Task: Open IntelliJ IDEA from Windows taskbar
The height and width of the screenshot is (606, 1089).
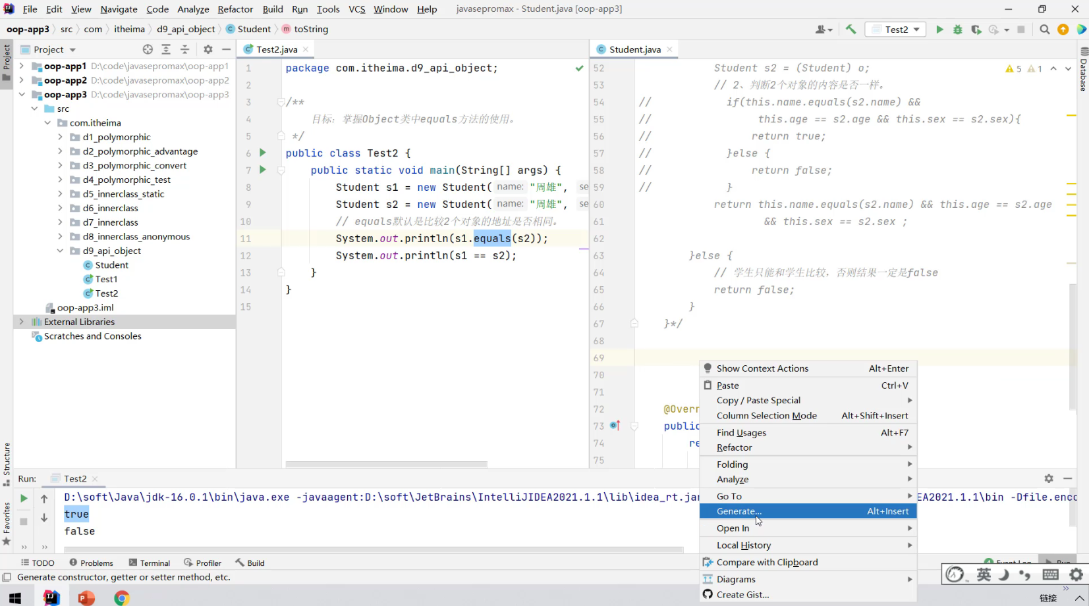Action: click(51, 597)
